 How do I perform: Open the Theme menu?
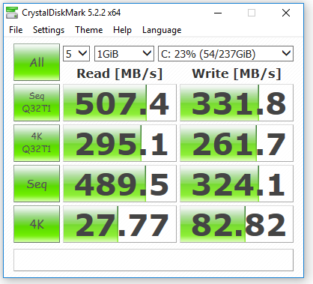(89, 30)
